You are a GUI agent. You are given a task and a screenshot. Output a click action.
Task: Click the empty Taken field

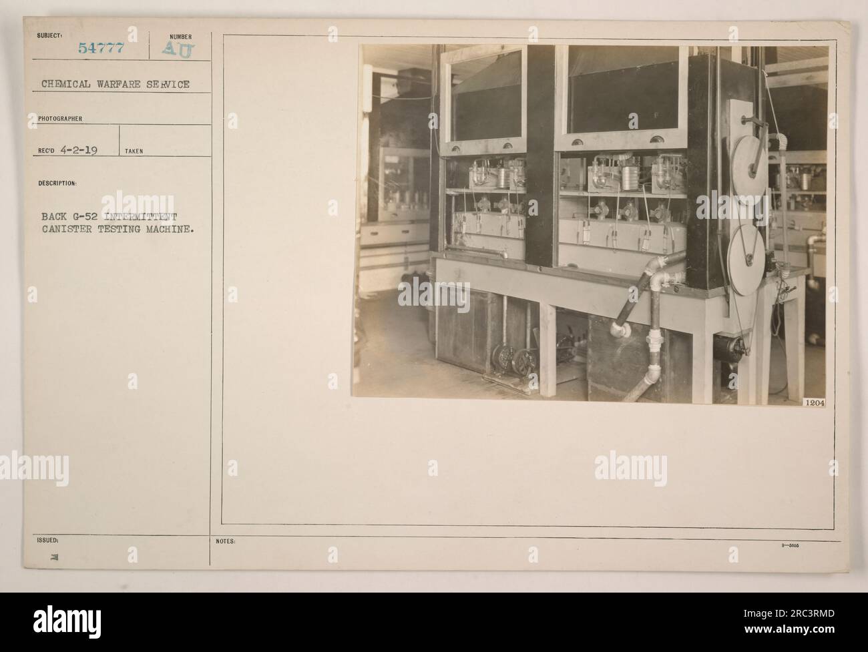pyautogui.click(x=166, y=141)
